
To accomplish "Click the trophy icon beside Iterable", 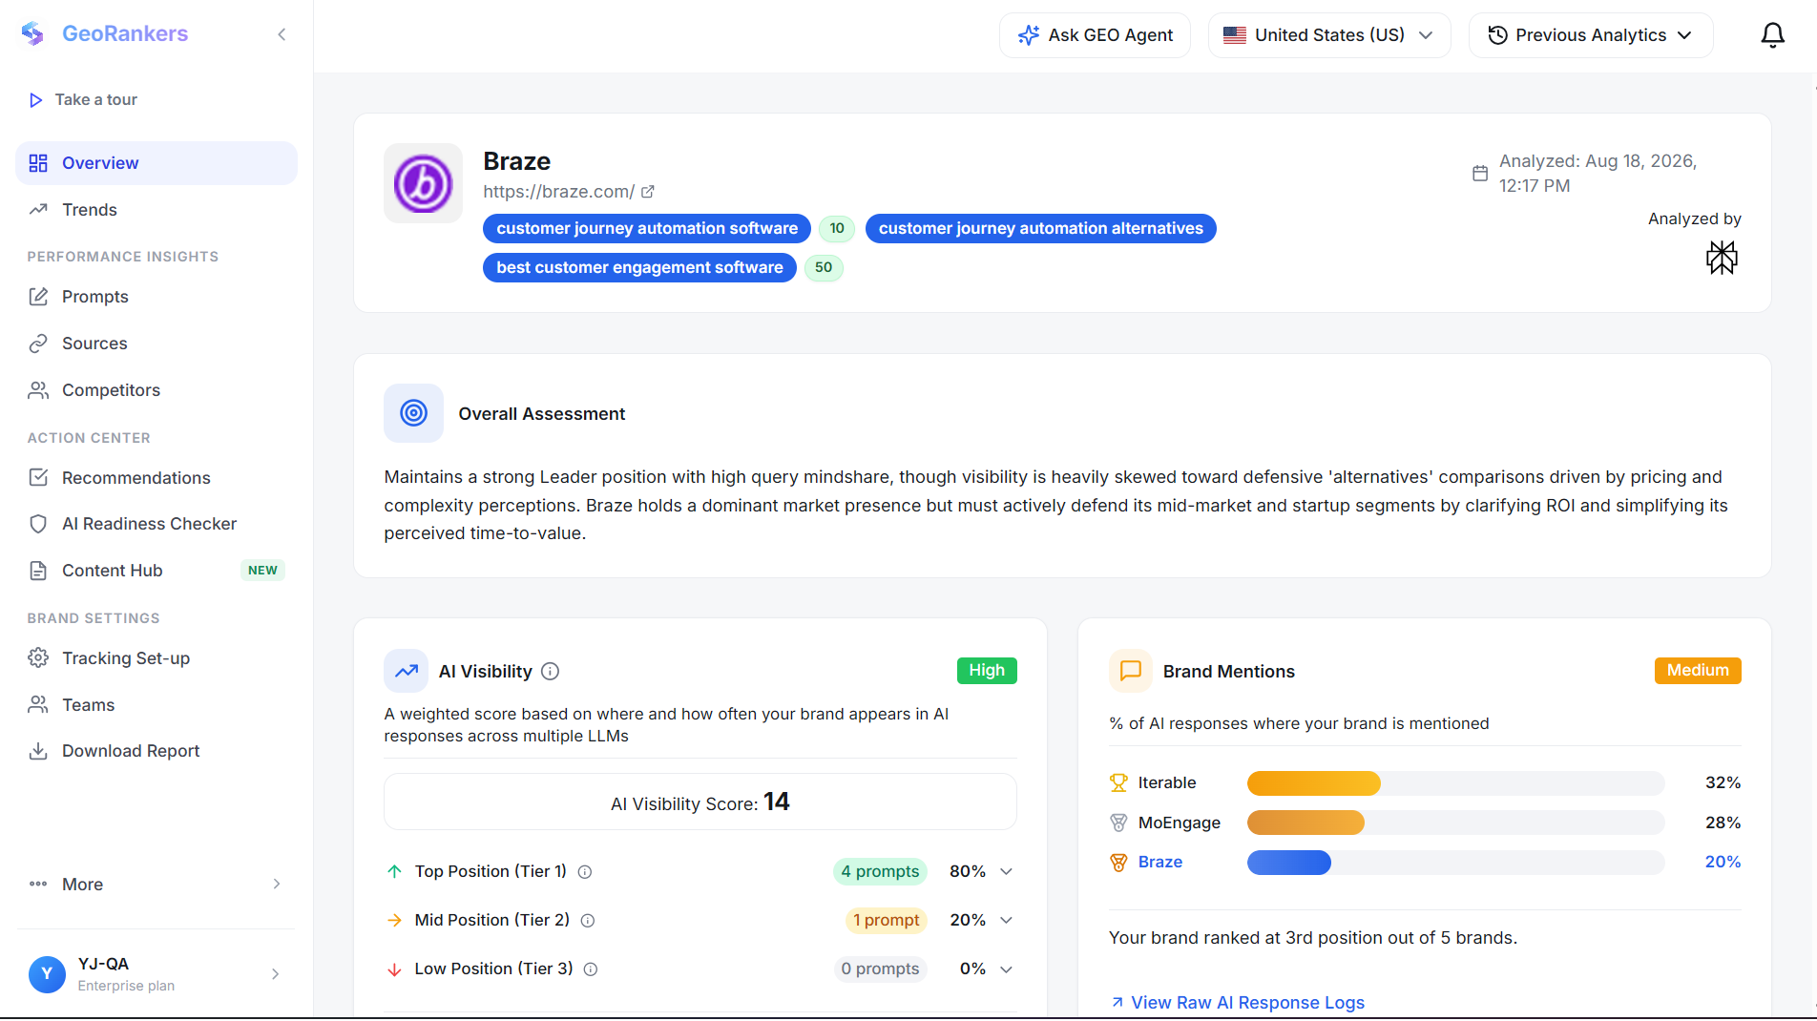I will point(1118,783).
